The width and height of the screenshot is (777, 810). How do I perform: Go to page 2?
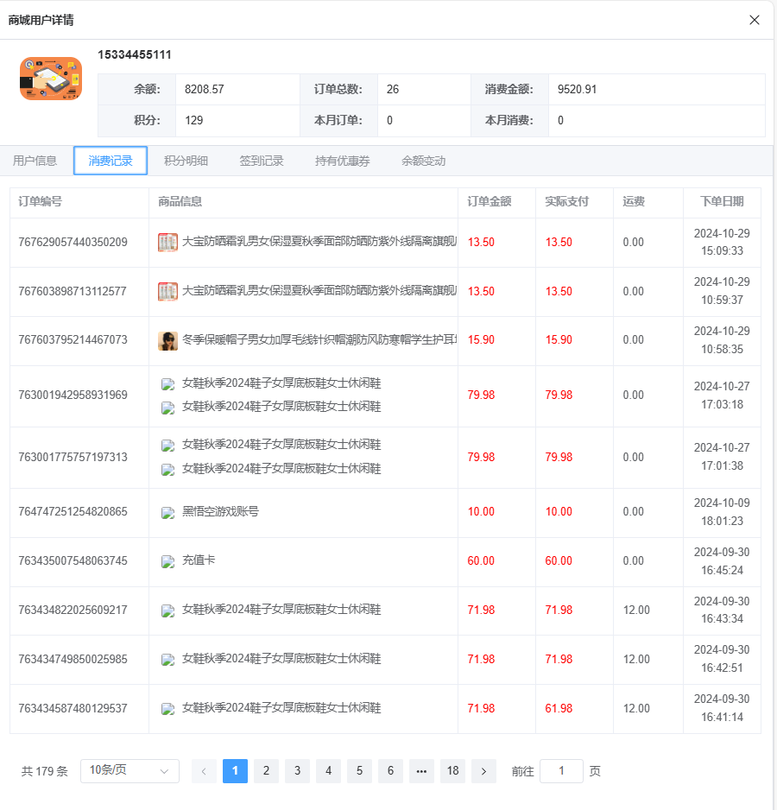266,771
